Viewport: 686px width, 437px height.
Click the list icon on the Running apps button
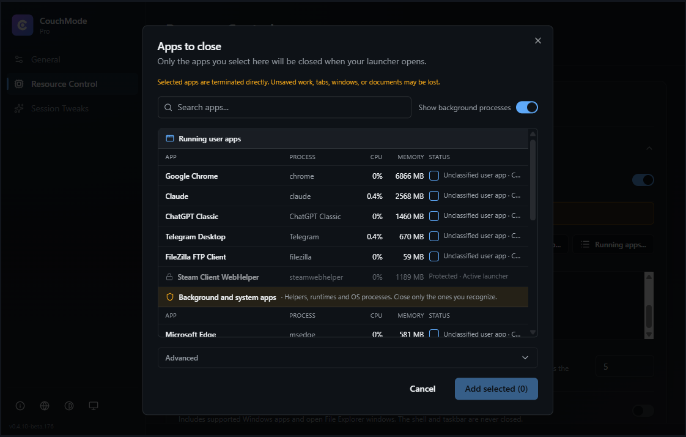pos(585,244)
